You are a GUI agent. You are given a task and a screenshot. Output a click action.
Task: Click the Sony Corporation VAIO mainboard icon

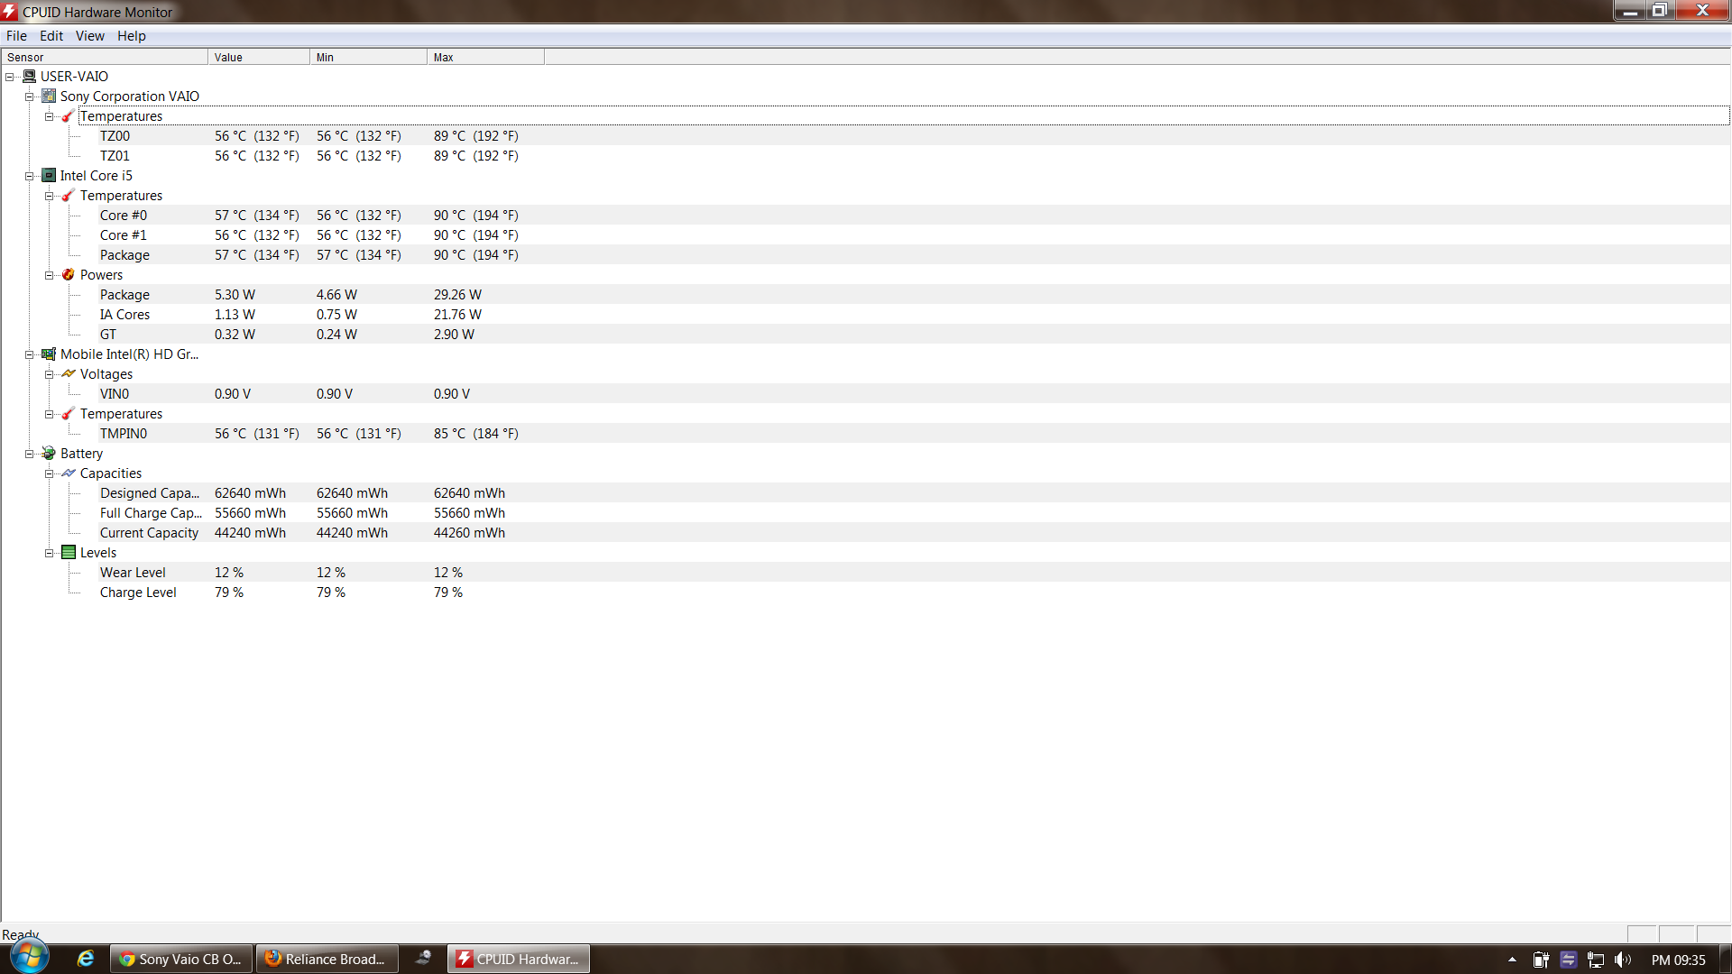(x=49, y=96)
